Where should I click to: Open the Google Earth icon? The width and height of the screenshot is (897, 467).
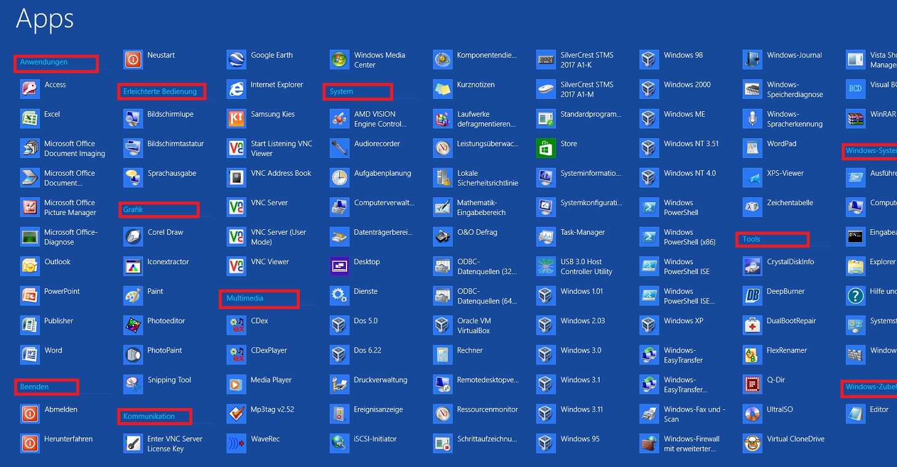236,60
